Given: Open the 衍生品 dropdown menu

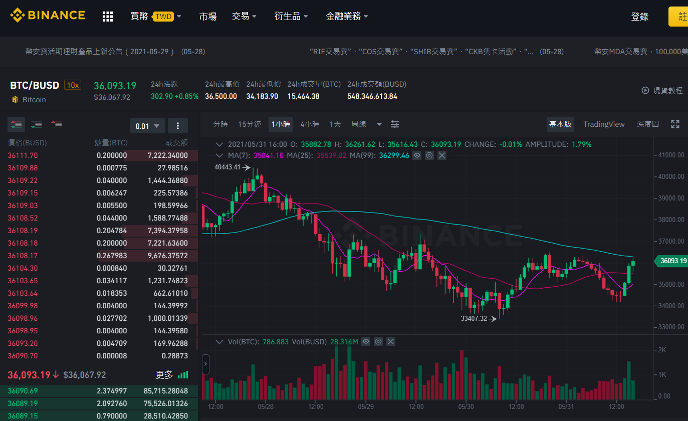Looking at the screenshot, I should (291, 17).
